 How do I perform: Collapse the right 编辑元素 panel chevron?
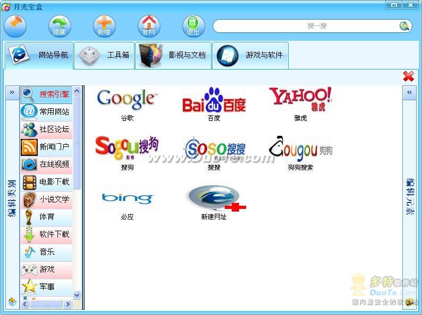(x=409, y=92)
